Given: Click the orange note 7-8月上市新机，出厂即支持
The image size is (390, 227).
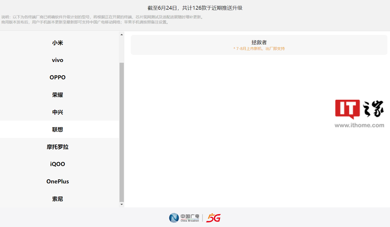Looking at the screenshot, I should click(259, 49).
